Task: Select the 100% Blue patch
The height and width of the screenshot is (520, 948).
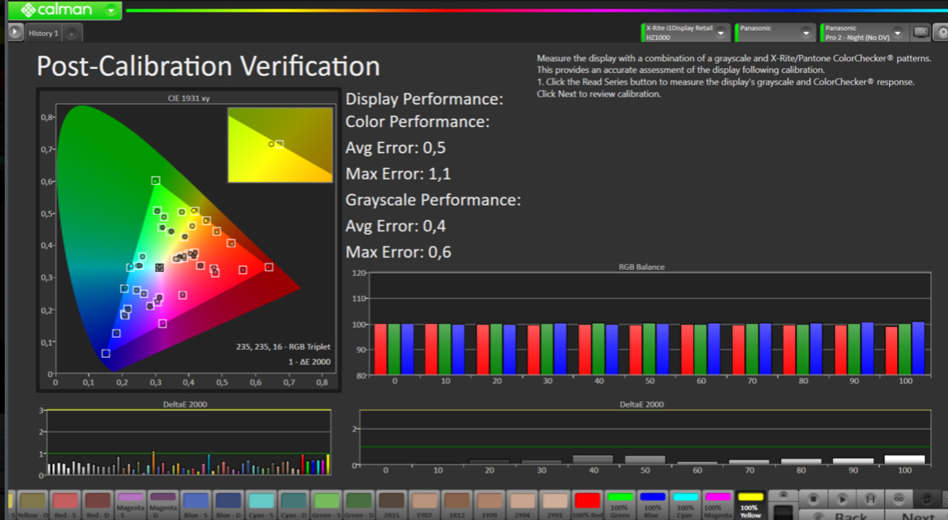Action: (x=653, y=504)
